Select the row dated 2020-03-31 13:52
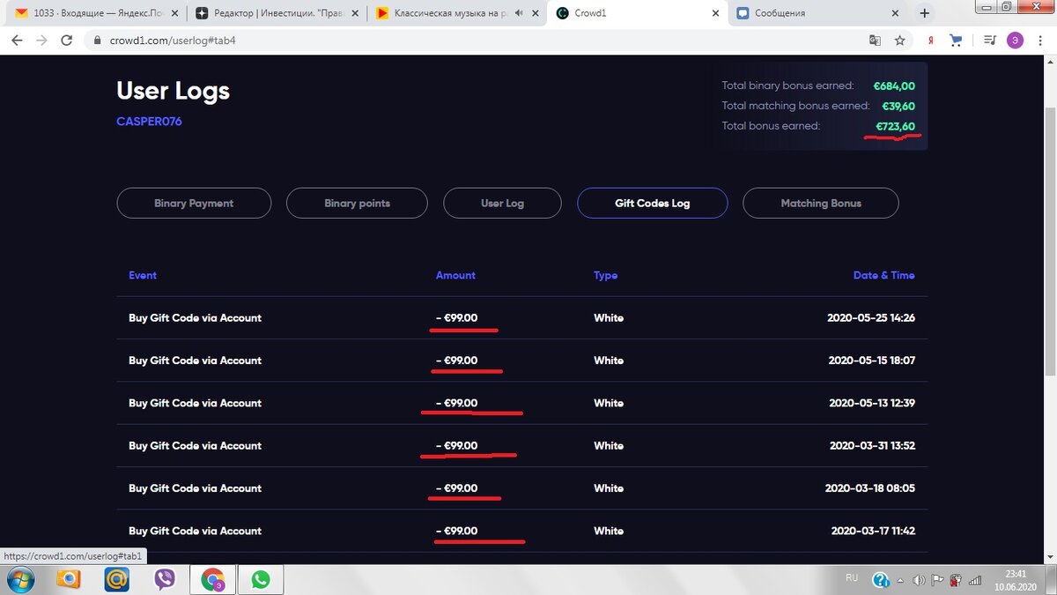 [x=521, y=446]
